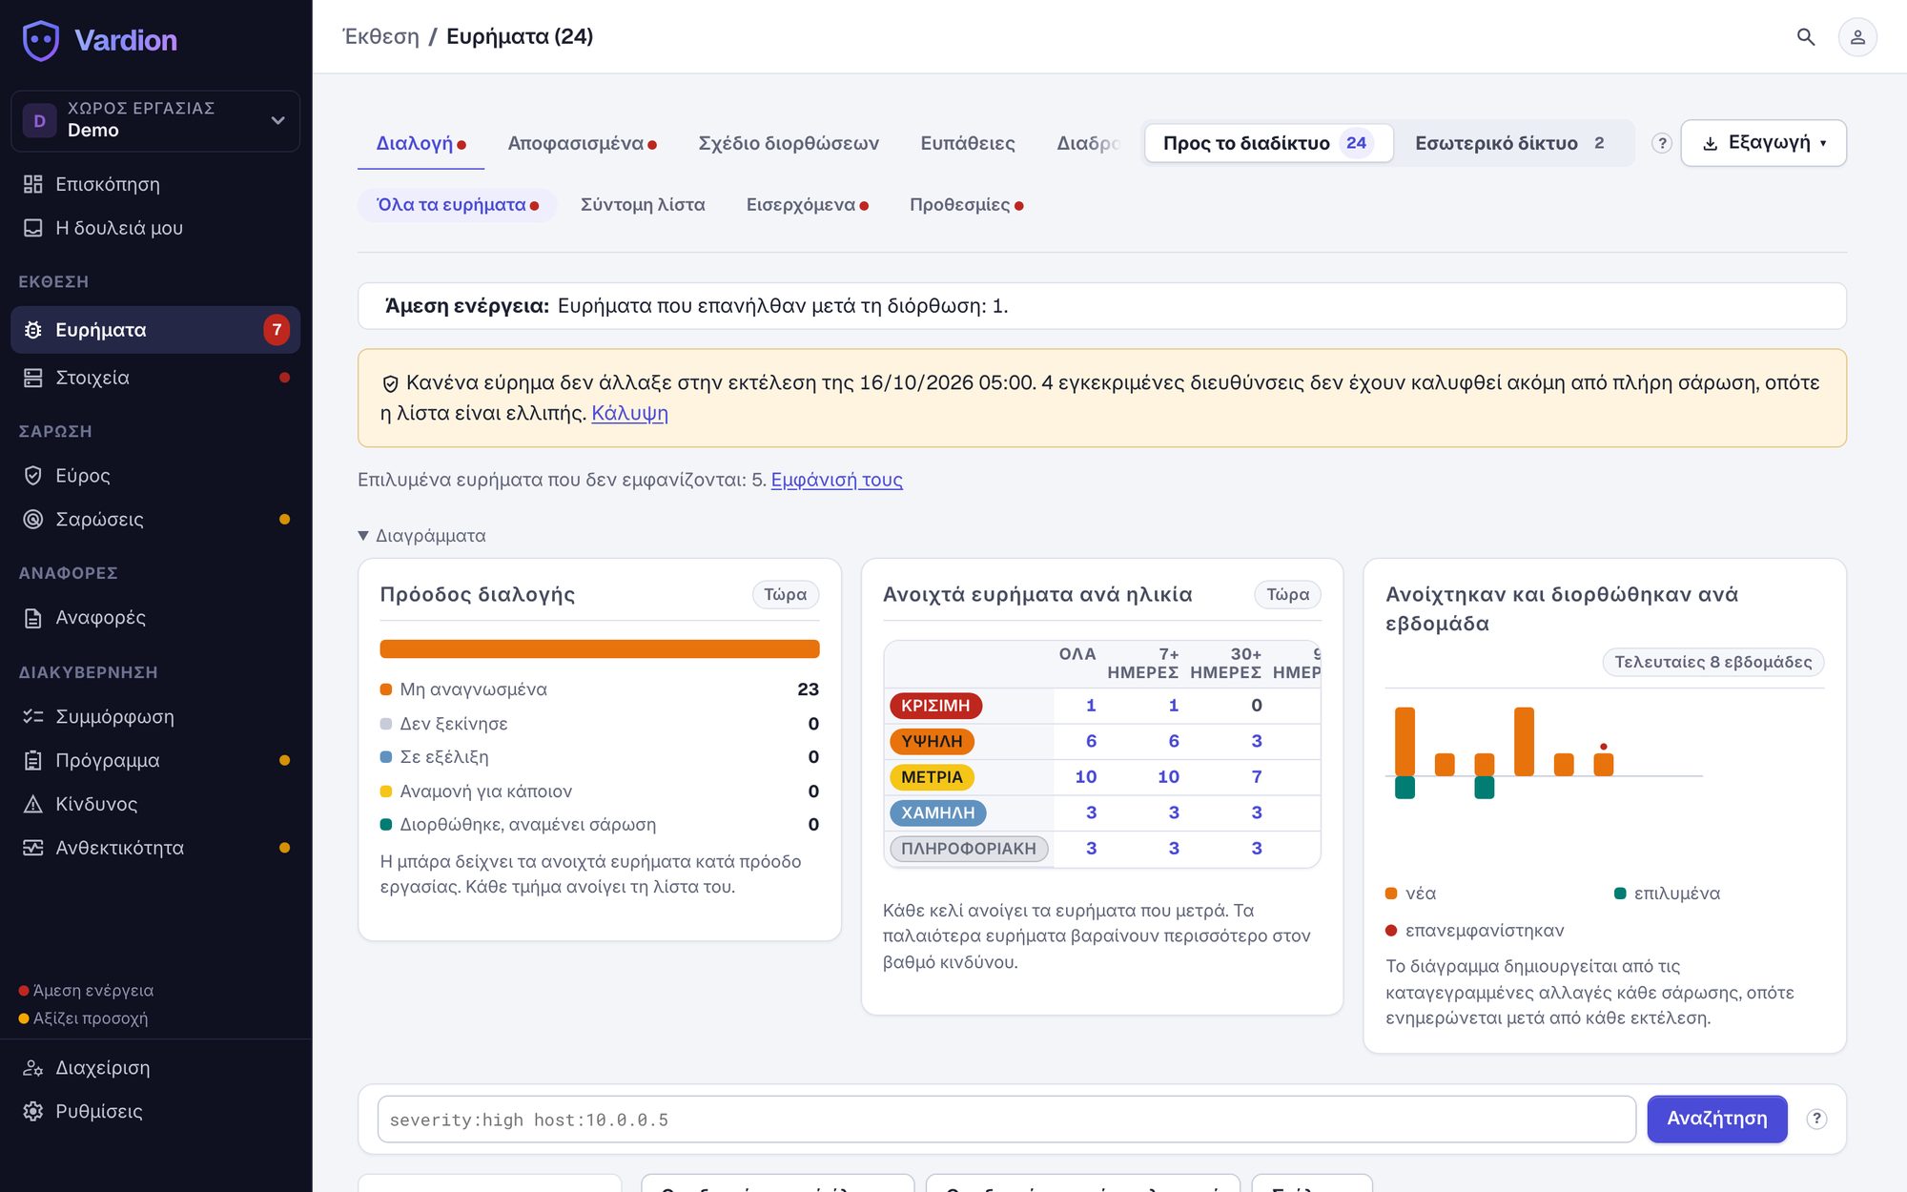Switch to Εσωτερικό δίκτυο scope

(1512, 143)
